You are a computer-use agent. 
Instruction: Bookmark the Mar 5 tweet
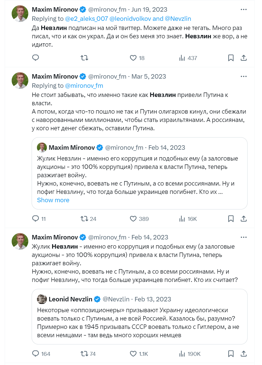click(231, 219)
